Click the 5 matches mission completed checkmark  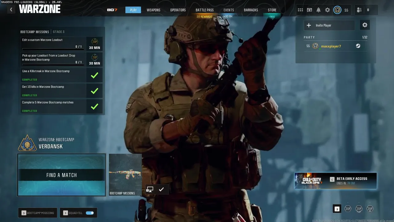[94, 107]
